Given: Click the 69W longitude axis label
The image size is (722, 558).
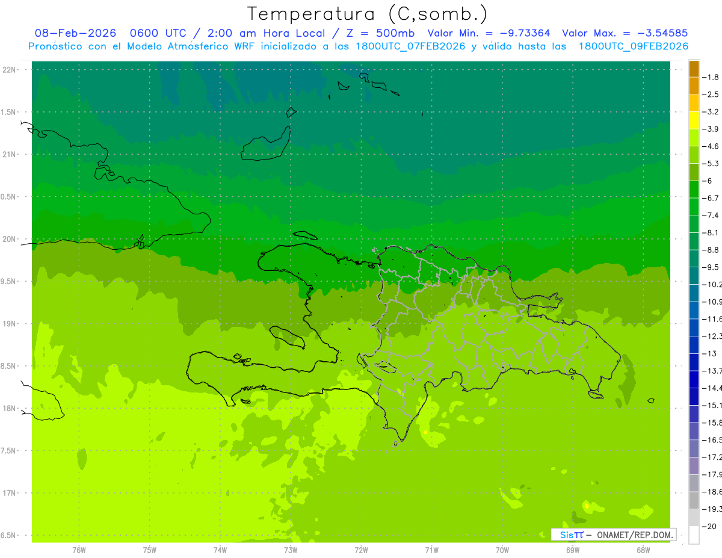Looking at the screenshot, I should [573, 550].
